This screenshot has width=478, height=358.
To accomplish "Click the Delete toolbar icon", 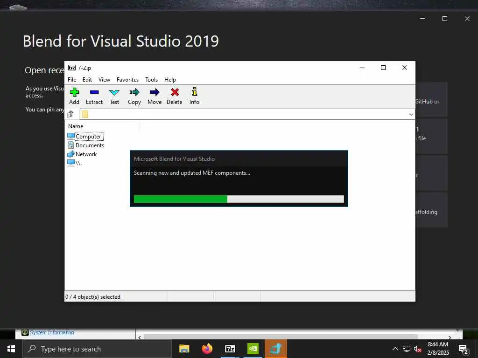I will 175,96.
